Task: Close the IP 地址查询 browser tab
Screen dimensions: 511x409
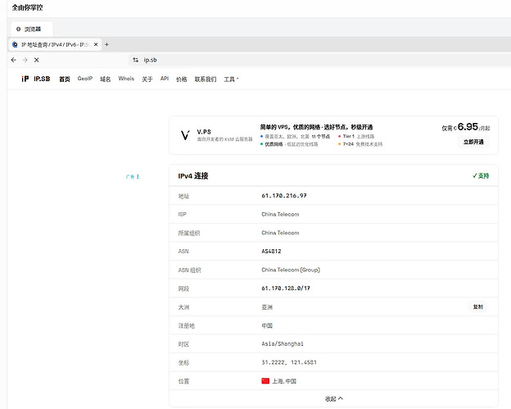Action: (96, 44)
